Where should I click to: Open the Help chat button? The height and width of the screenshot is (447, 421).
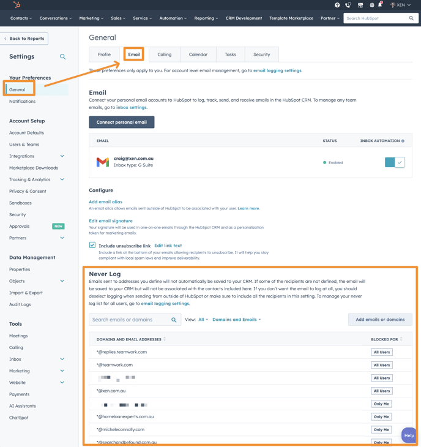[x=409, y=435]
